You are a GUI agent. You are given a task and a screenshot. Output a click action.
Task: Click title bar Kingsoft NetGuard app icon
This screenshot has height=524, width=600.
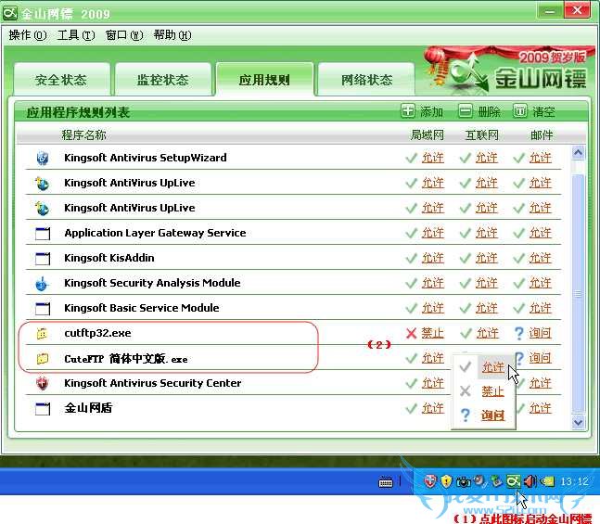10,13
